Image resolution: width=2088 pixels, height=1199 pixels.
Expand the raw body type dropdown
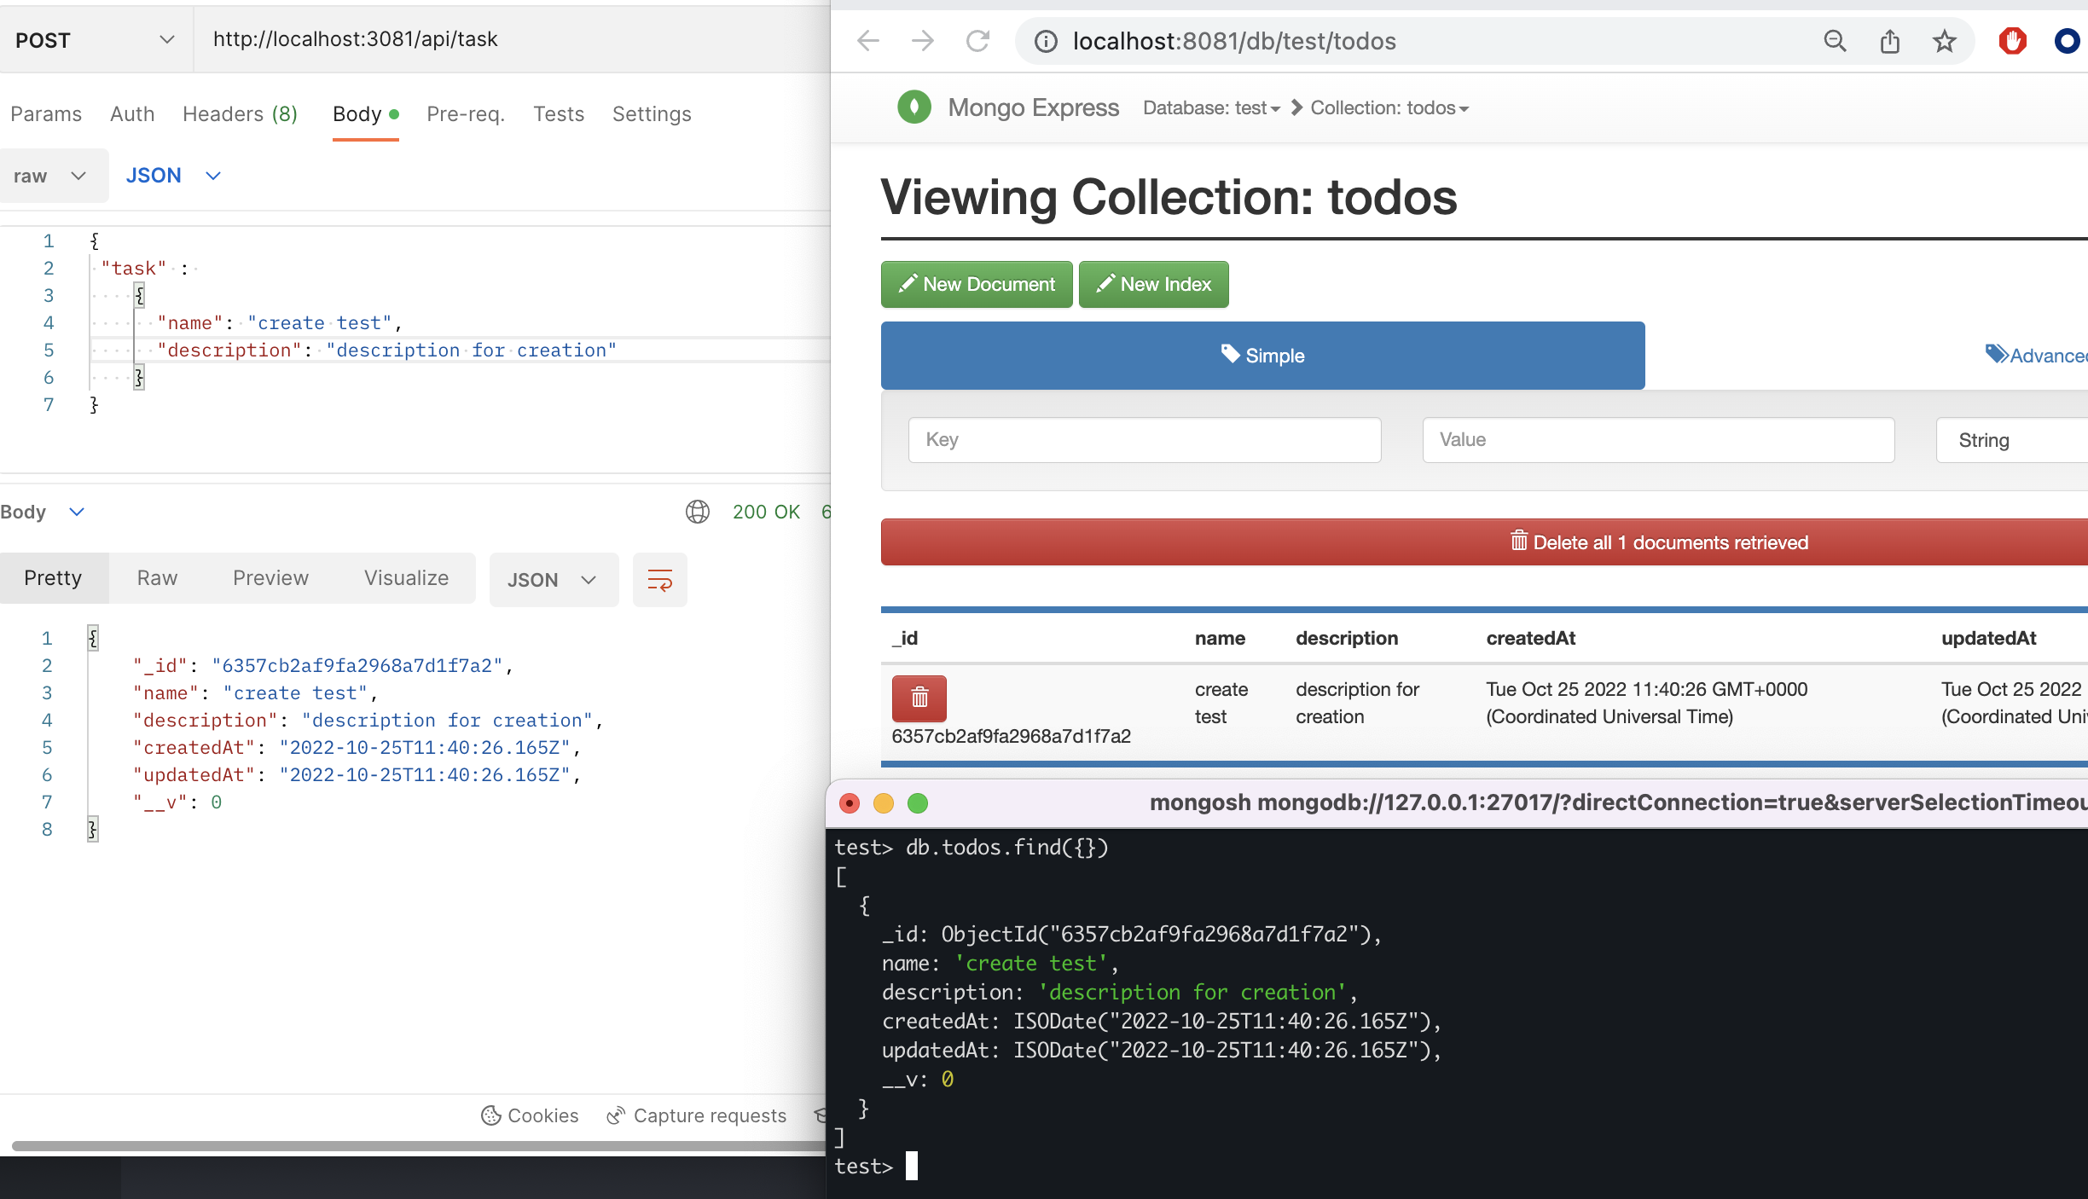[51, 176]
